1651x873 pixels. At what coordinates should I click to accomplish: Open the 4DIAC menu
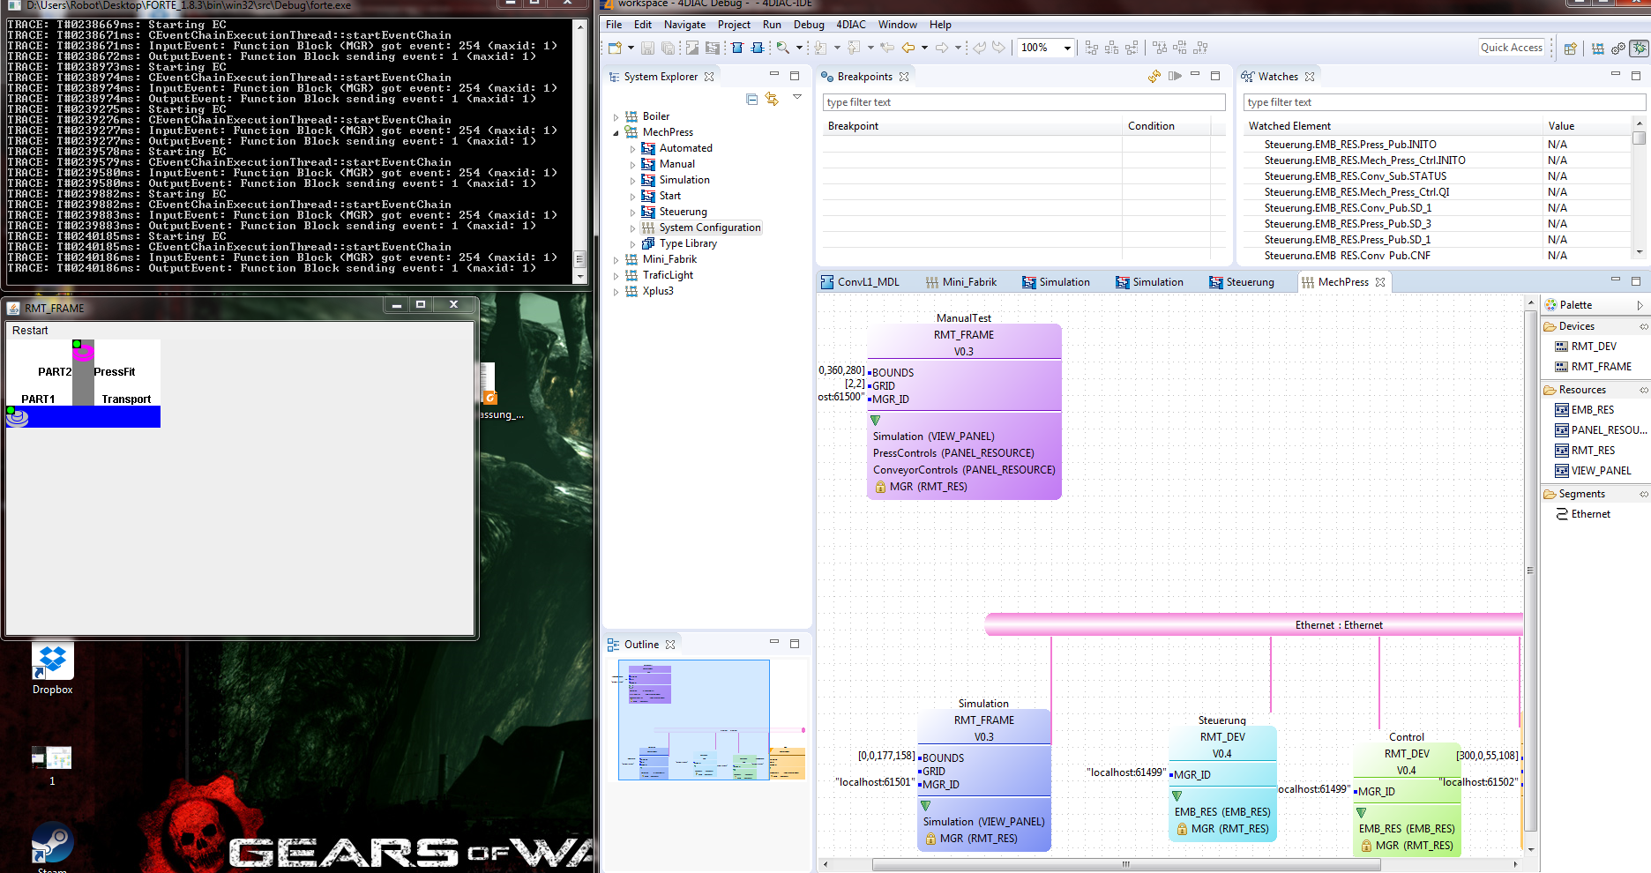tap(850, 25)
